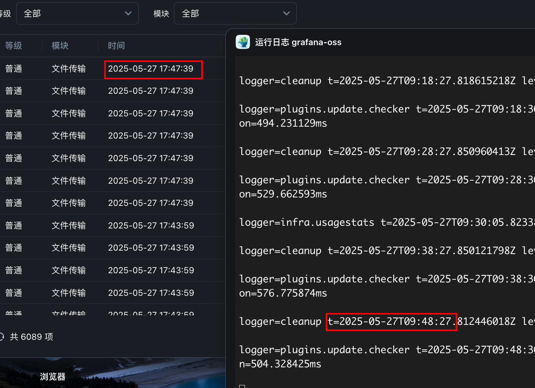Select the cleanup log line at 09:28:27
The height and width of the screenshot is (388, 535).
(x=387, y=152)
